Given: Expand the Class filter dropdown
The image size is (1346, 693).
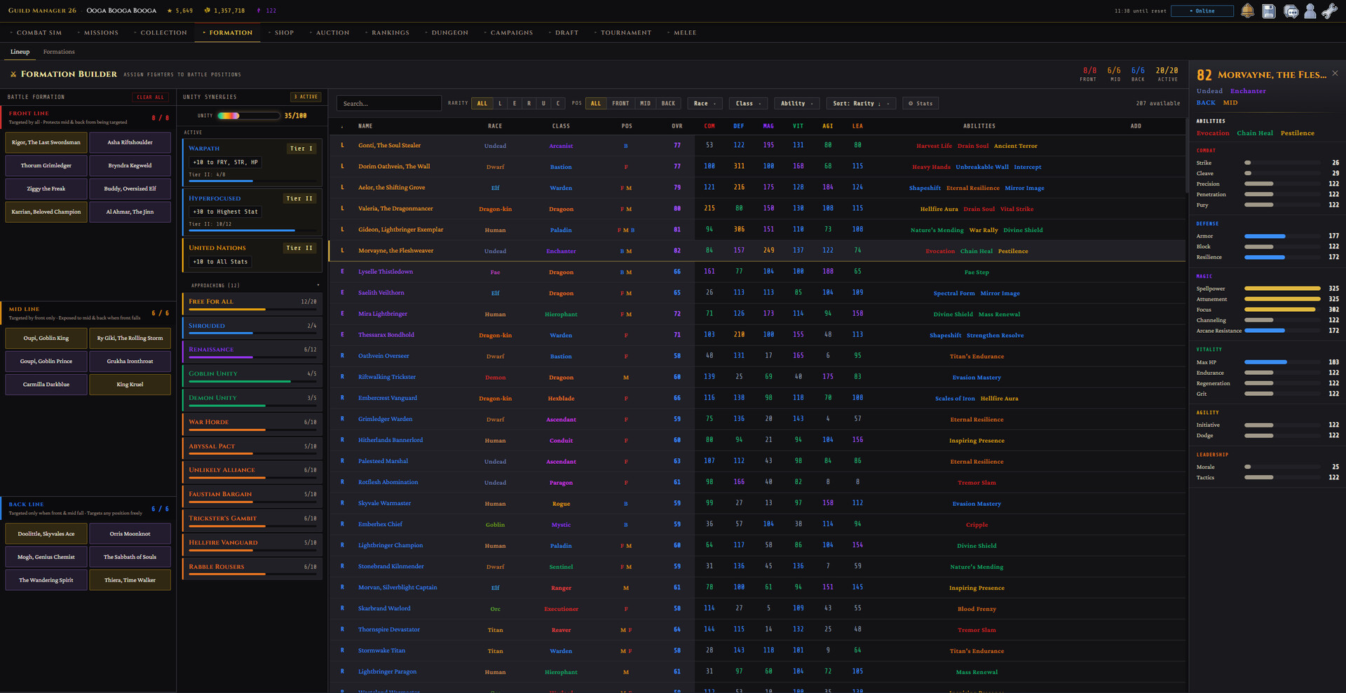Looking at the screenshot, I should (748, 104).
